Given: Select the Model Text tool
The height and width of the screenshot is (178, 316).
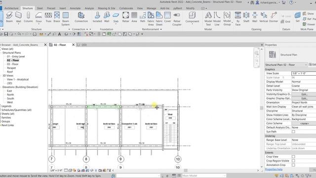Looking at the screenshot, I should (x=208, y=19).
